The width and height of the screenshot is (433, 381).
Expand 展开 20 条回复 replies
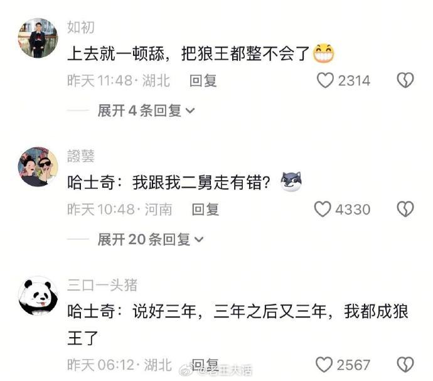[x=151, y=240]
